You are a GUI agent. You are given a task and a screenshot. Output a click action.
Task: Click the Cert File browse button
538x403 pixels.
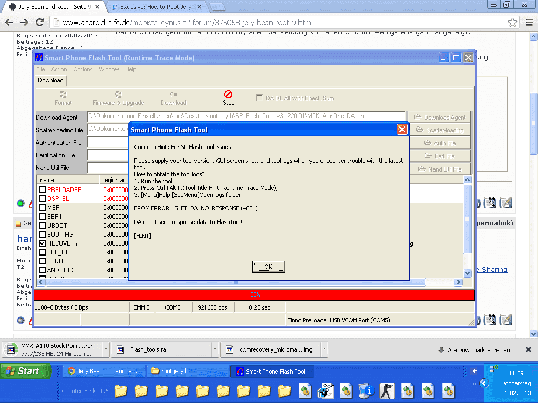(x=440, y=156)
